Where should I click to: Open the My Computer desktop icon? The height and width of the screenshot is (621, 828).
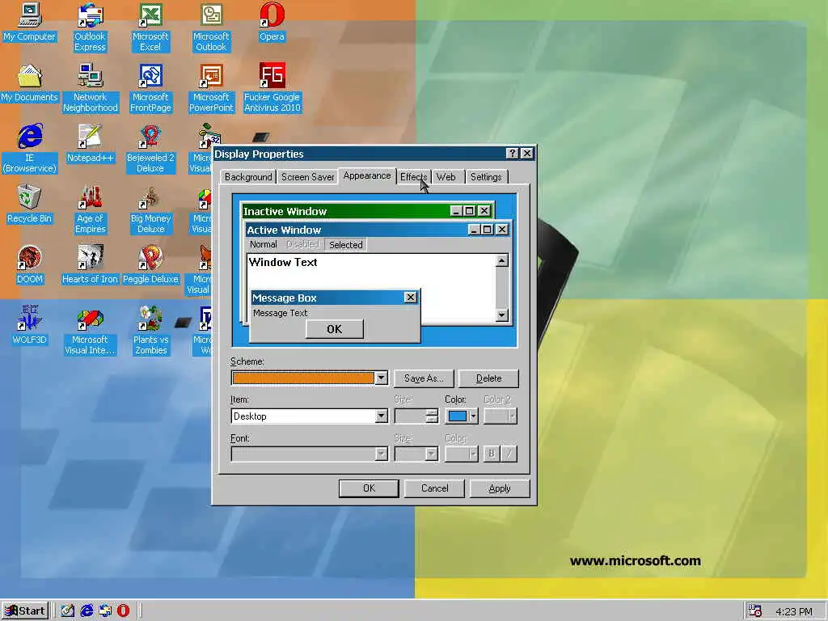(30, 22)
